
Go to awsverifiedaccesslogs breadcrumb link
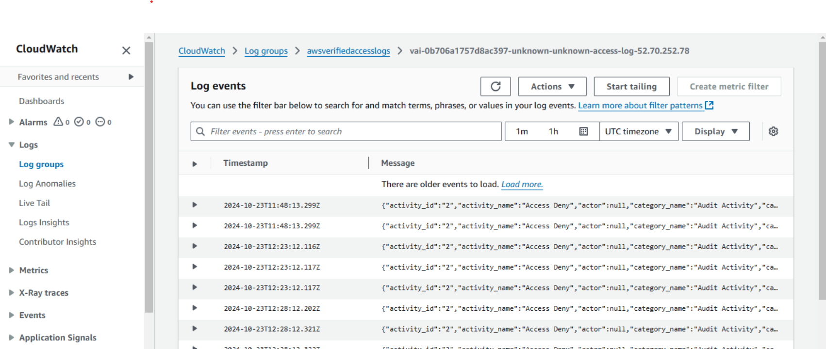point(348,51)
